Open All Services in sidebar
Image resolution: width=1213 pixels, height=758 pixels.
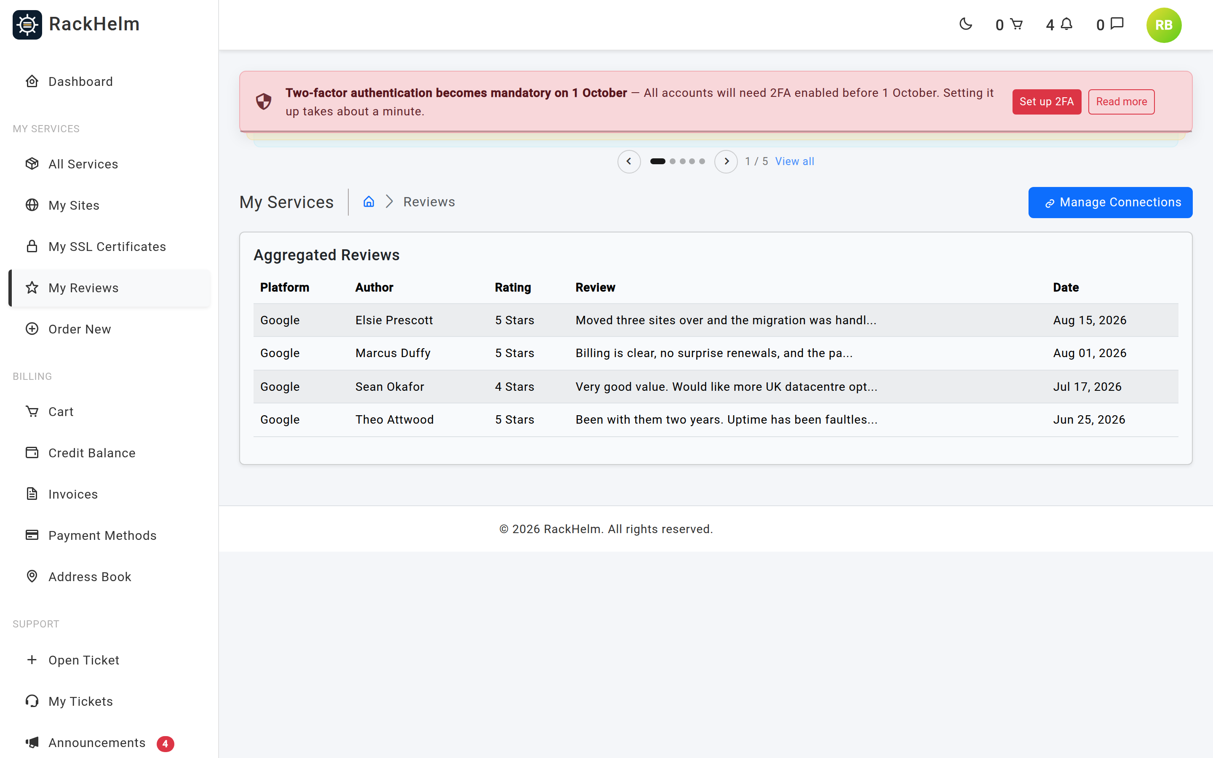(x=109, y=164)
